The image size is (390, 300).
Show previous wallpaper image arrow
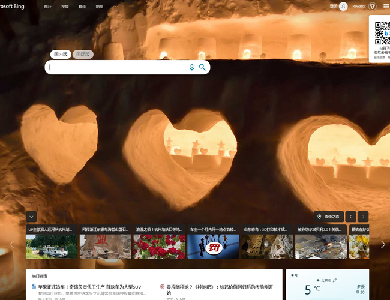(x=352, y=217)
